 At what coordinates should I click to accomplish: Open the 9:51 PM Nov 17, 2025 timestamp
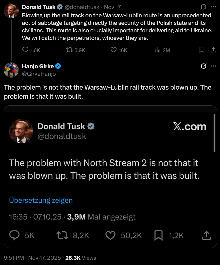click(32, 258)
